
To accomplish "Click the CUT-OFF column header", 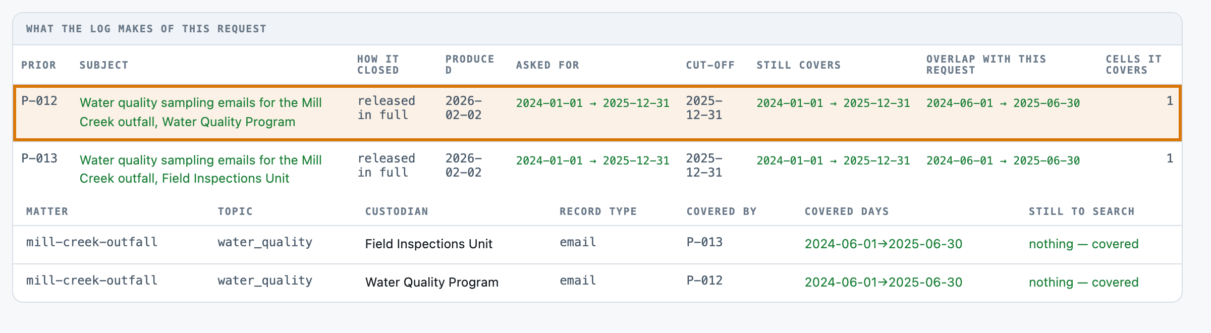I will [x=710, y=65].
